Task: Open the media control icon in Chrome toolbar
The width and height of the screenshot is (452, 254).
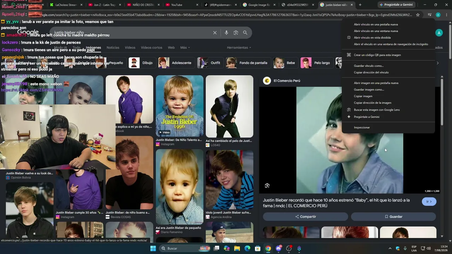Action: coord(429,15)
